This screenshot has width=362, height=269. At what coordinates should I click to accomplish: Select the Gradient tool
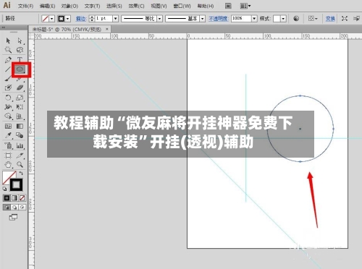tap(20, 126)
